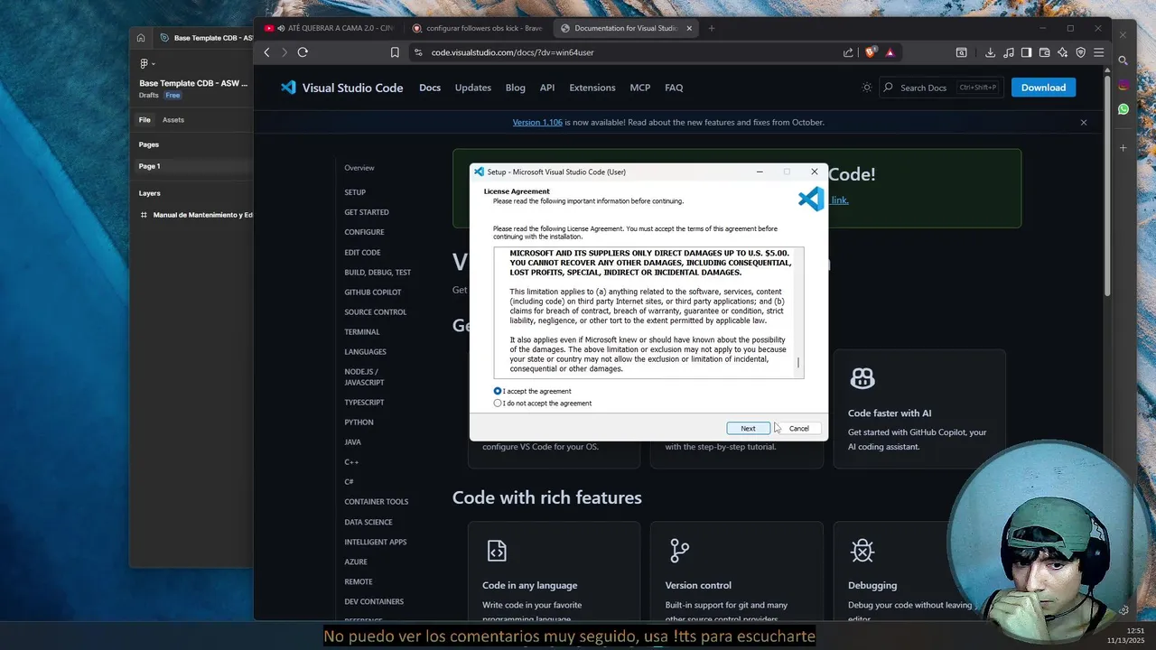Select Page 1 in Figma pages
This screenshot has width=1156, height=650.
[x=193, y=166]
